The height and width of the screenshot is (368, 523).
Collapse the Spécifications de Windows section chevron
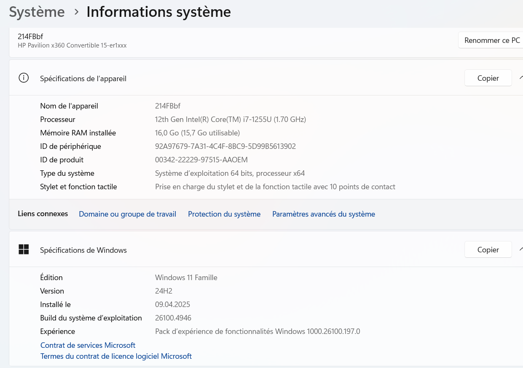coord(521,249)
